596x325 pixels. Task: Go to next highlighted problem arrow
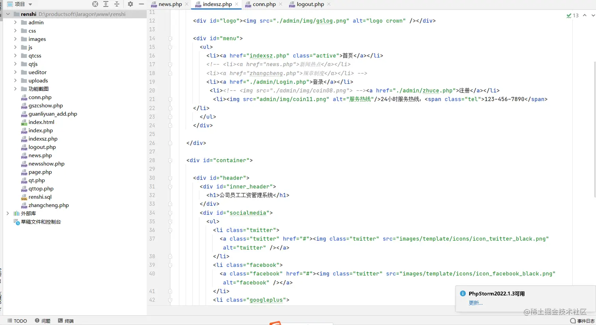[x=593, y=15]
